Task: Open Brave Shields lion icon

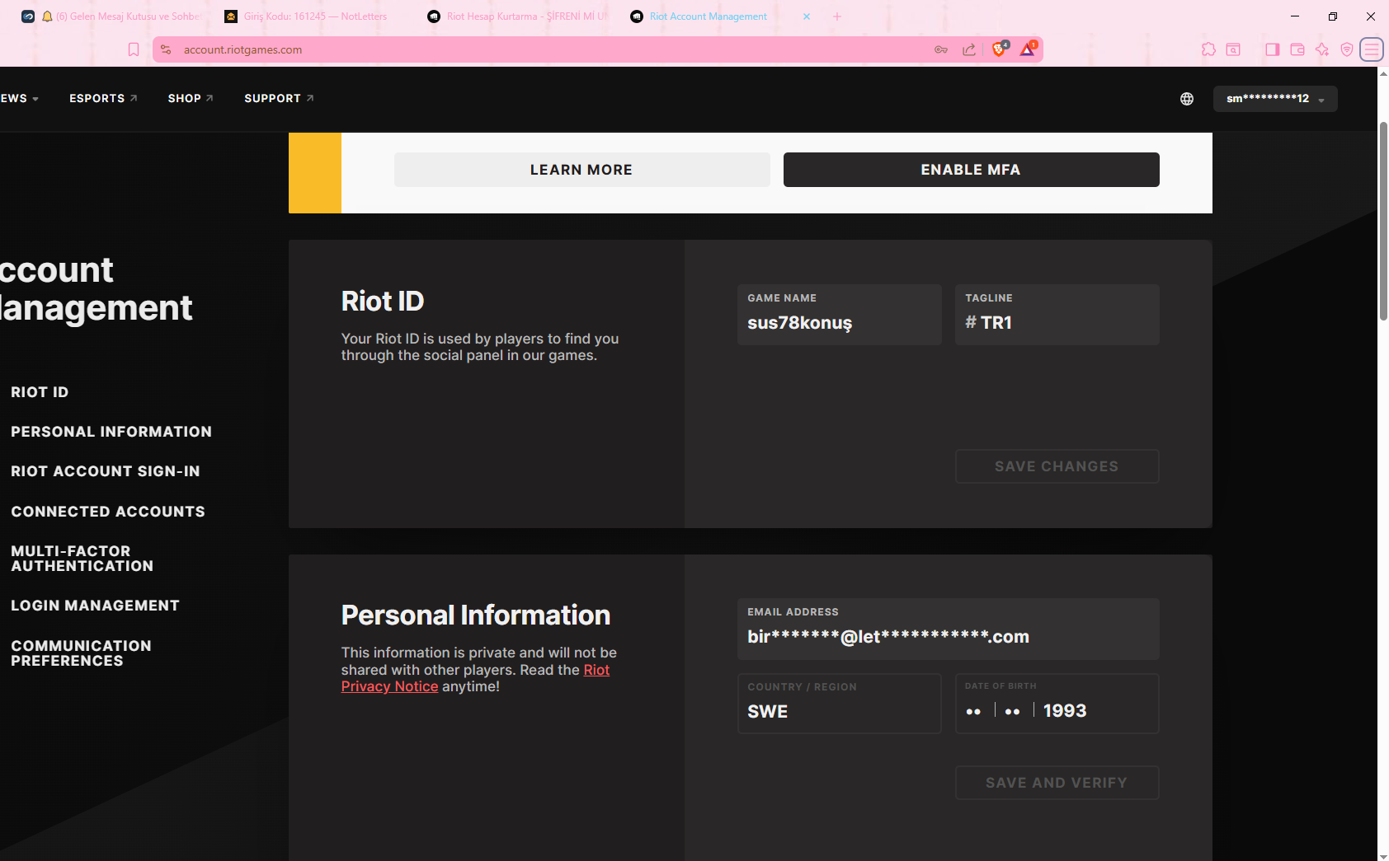Action: click(999, 49)
